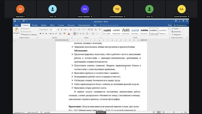Image resolution: width=202 pixels, height=114 pixels.
Task: Open the Файл tab
Action: point(16,25)
